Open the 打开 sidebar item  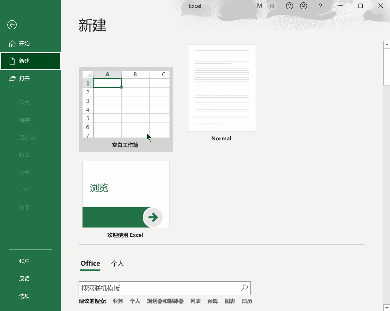(x=31, y=78)
